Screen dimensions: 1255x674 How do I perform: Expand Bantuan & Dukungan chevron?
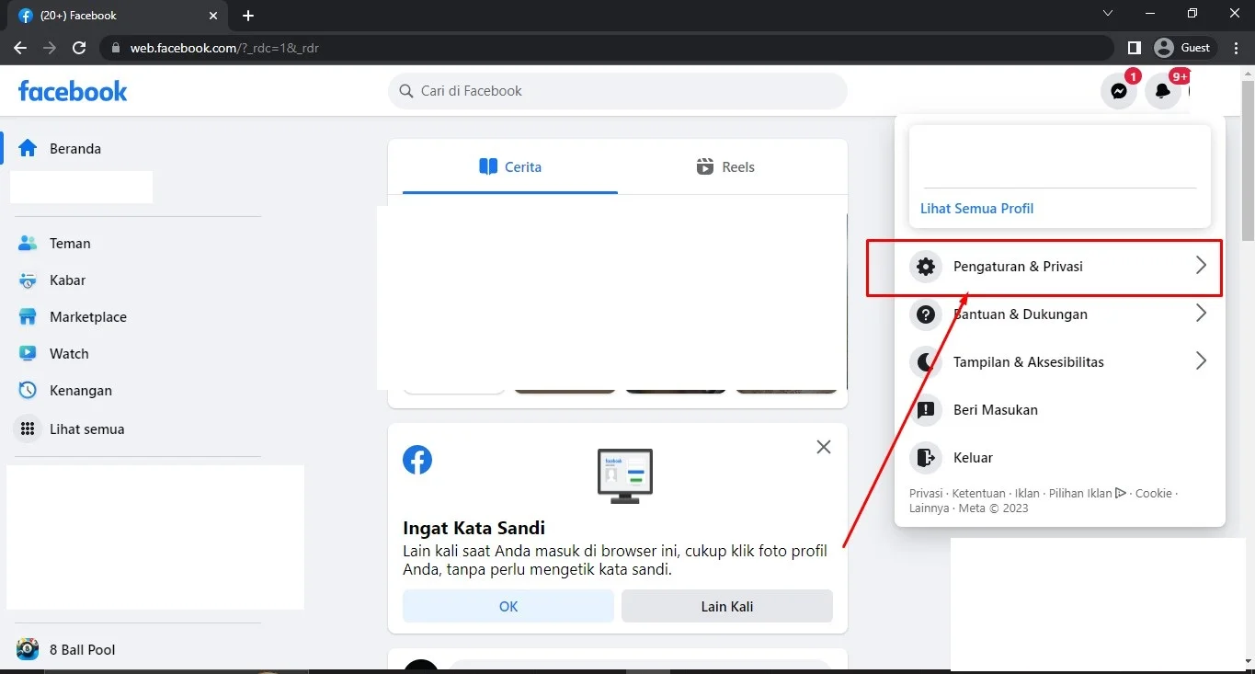point(1200,314)
